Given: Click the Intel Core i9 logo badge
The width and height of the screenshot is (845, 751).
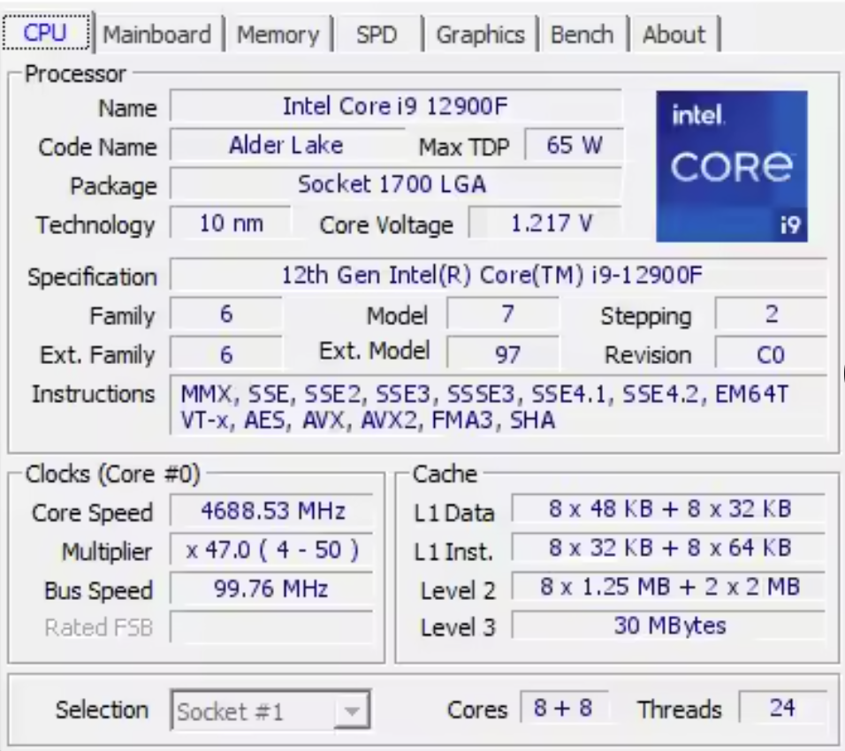Looking at the screenshot, I should pos(731,166).
